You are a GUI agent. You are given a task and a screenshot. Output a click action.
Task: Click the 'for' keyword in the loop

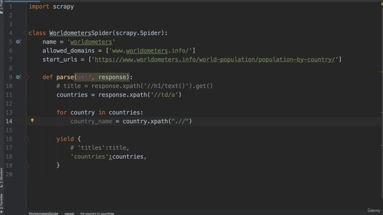[62, 112]
